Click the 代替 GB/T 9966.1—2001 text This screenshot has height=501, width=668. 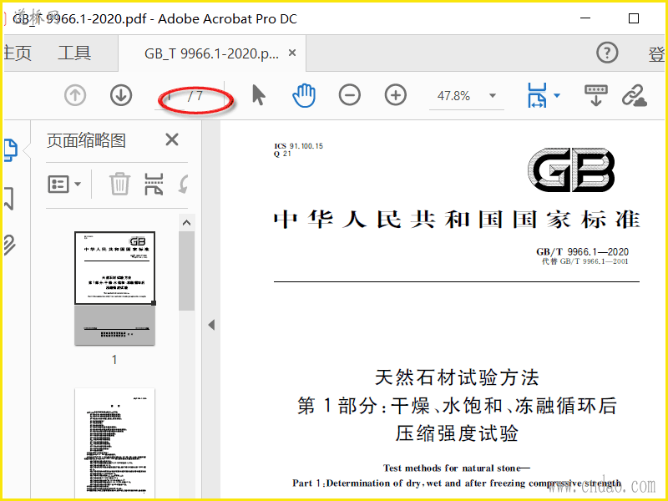pyautogui.click(x=584, y=261)
